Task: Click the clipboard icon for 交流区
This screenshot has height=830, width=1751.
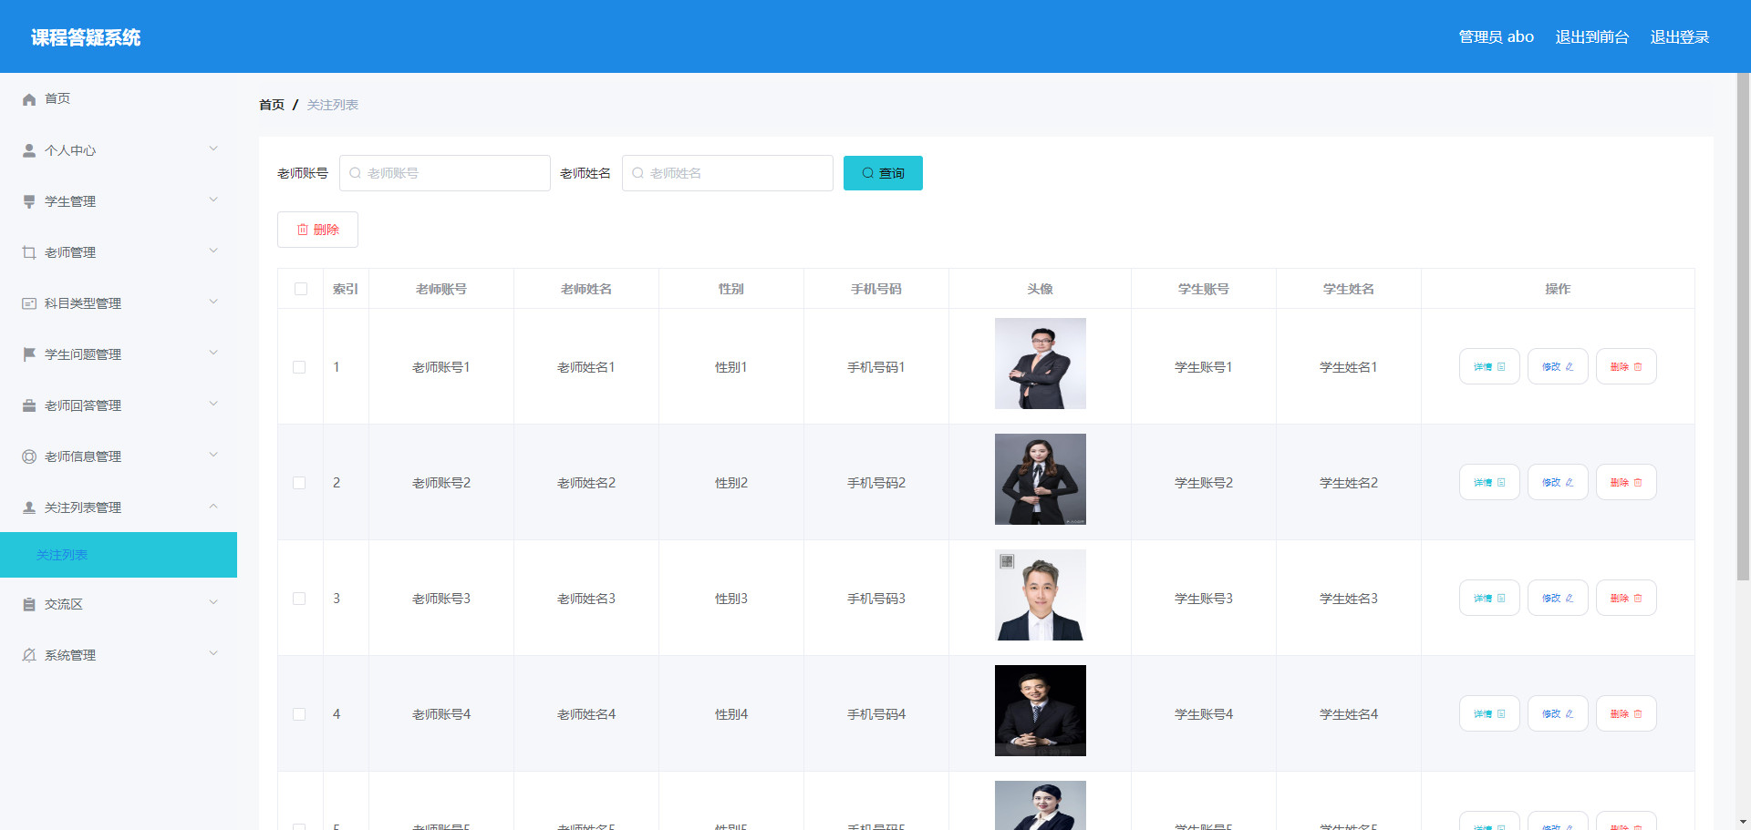Action: click(29, 604)
